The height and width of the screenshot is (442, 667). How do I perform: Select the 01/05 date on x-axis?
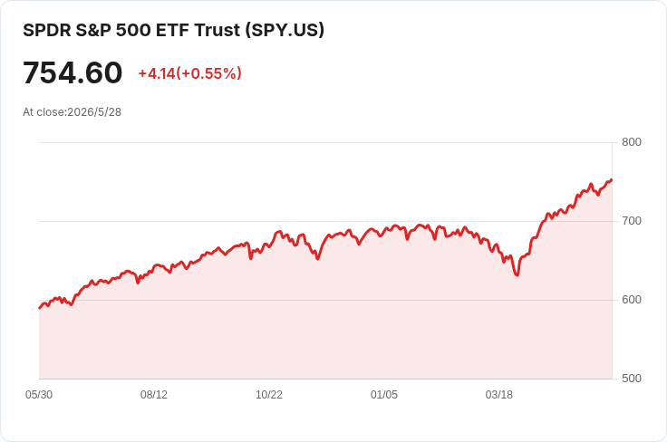point(384,395)
